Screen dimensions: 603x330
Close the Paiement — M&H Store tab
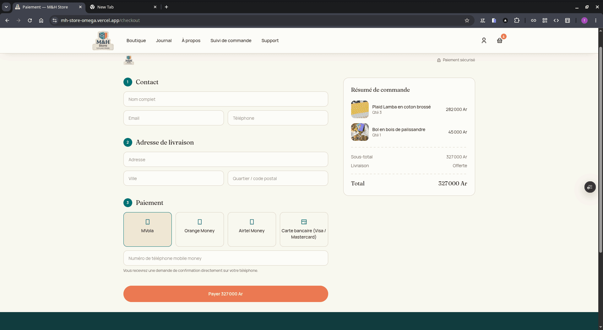[80, 7]
